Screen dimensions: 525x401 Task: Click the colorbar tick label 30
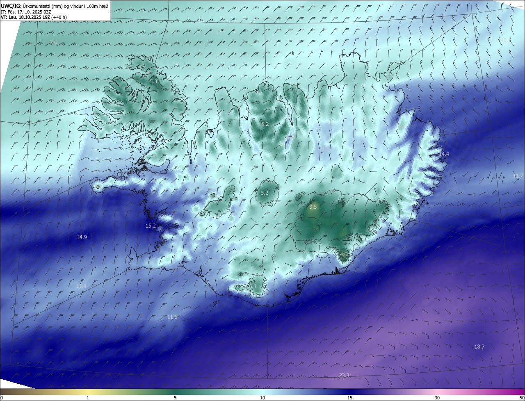pos(437,398)
